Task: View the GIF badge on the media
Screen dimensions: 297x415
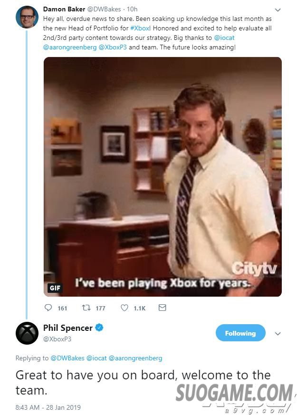Action: pyautogui.click(x=55, y=288)
